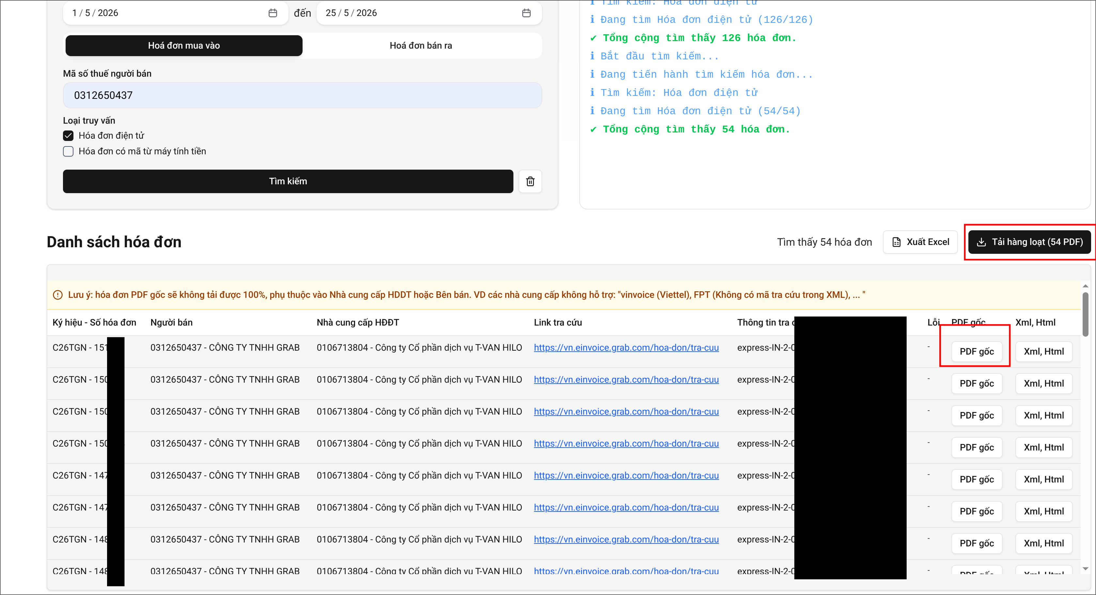Screen dimensions: 1096x595
Task: Click PDF gốc in the fourth invoice row
Action: point(977,448)
